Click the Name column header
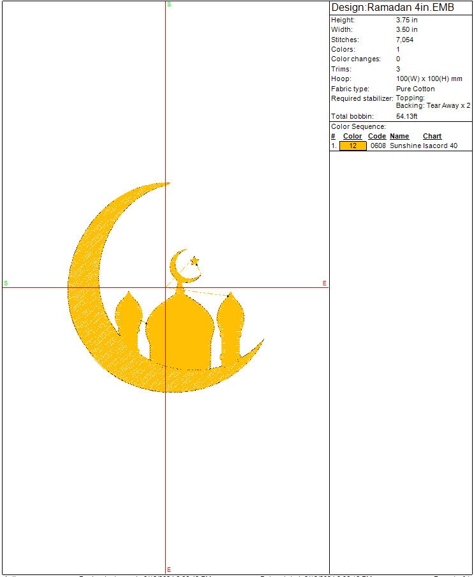 point(399,136)
